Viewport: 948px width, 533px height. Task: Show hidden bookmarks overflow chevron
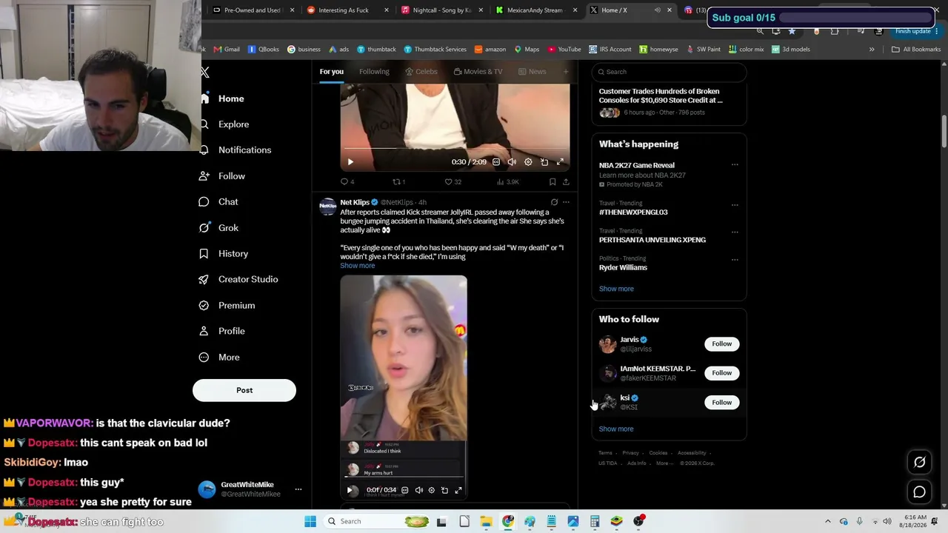coord(872,50)
